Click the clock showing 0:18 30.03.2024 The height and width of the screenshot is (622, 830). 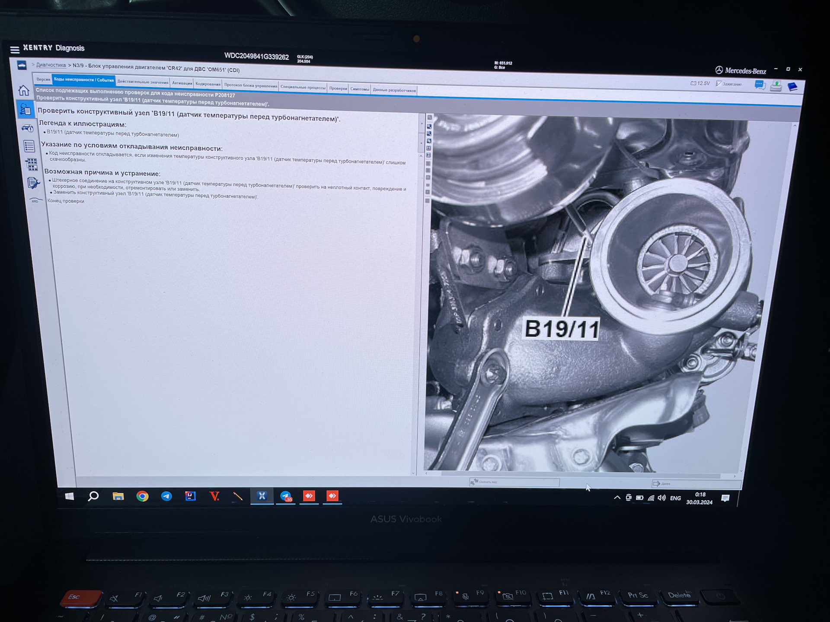[x=699, y=498]
